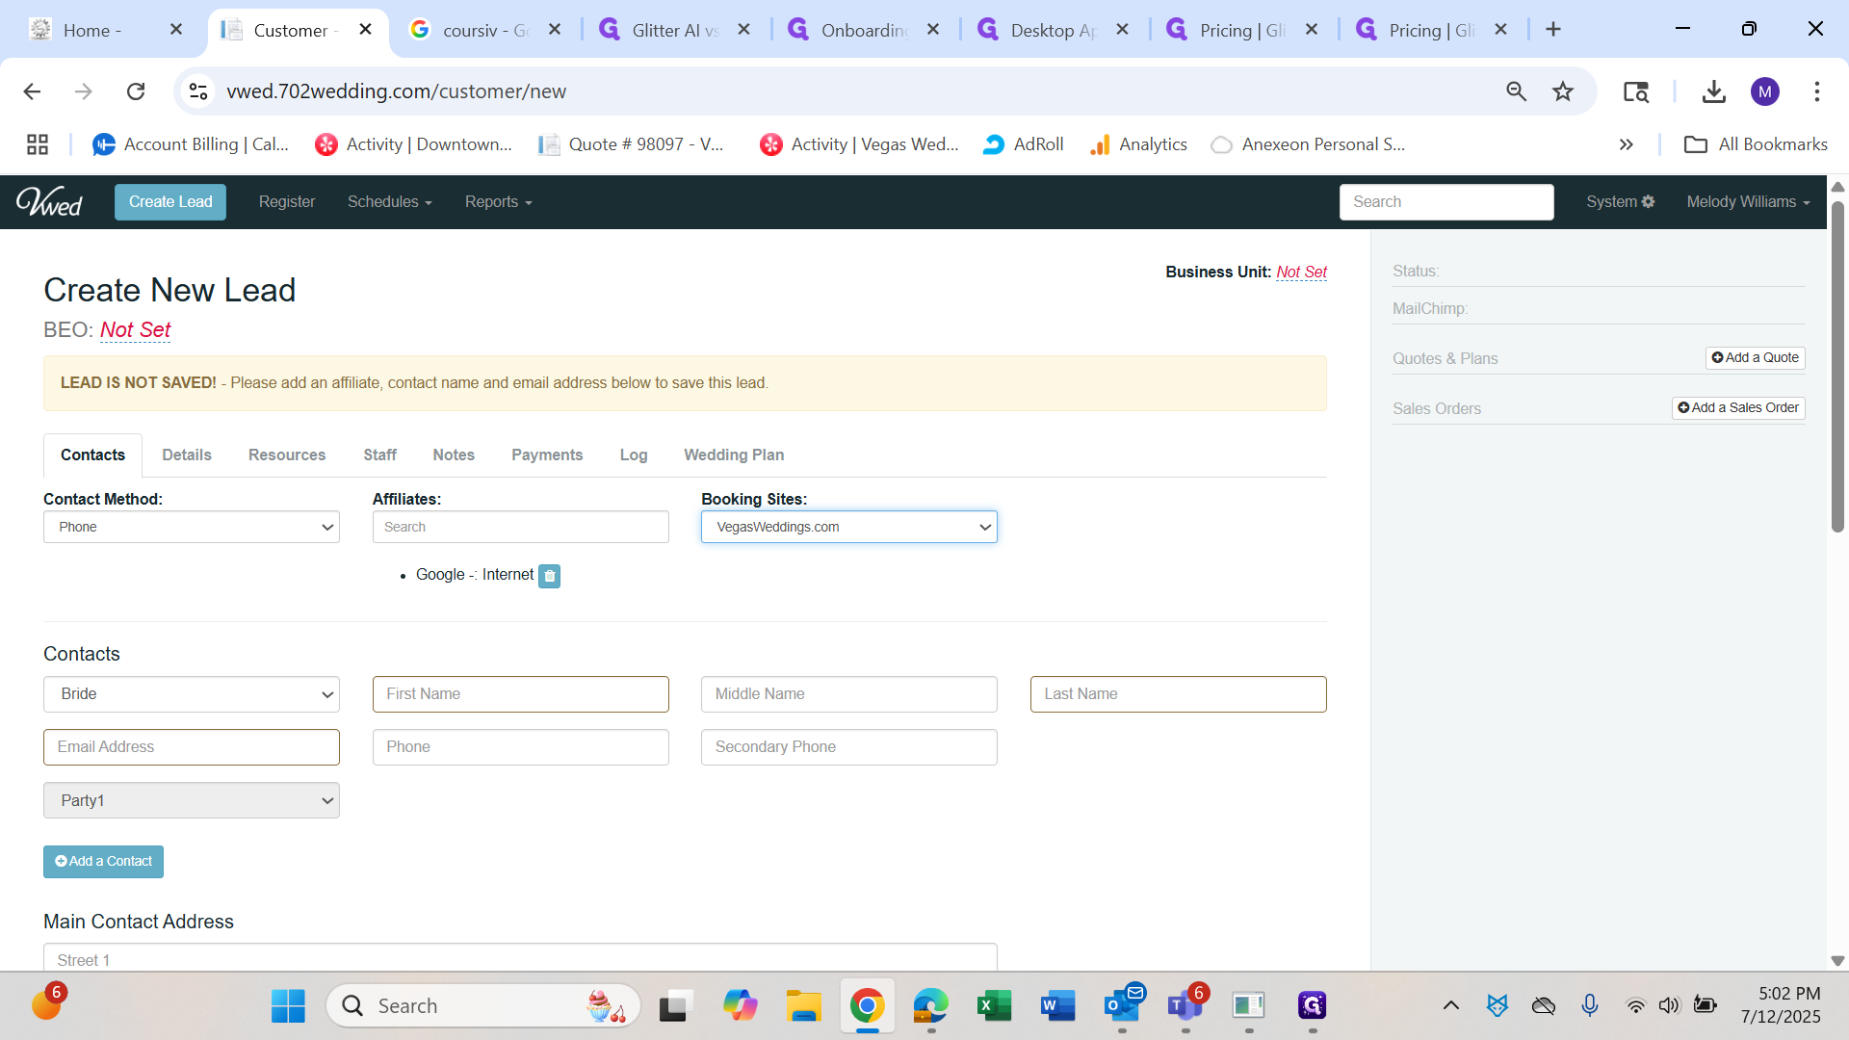
Task: Open Outlook from the taskbar
Action: click(x=1122, y=1006)
